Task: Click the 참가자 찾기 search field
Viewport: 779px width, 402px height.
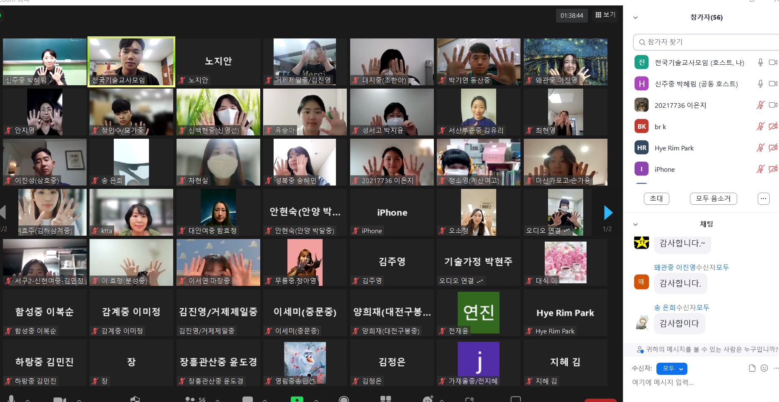Action: pyautogui.click(x=707, y=42)
